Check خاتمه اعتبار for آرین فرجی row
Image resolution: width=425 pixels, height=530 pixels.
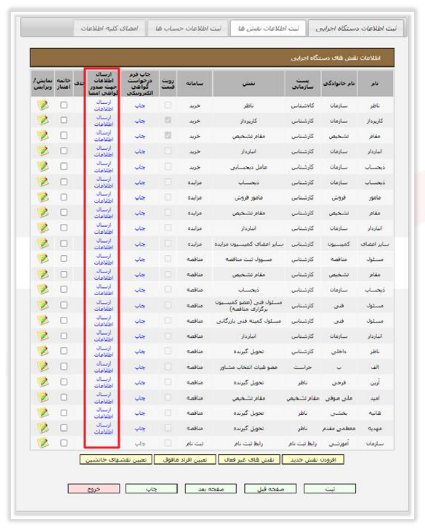[x=64, y=382]
